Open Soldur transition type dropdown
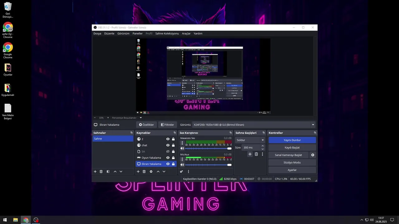 [250, 140]
